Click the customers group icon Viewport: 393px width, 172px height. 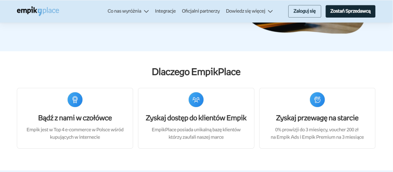click(x=196, y=100)
